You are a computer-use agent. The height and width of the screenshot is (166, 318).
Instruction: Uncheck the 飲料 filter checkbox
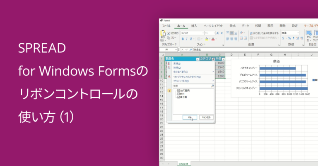point(178,94)
